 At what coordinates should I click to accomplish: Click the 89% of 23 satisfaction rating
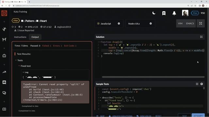tap(31, 27)
